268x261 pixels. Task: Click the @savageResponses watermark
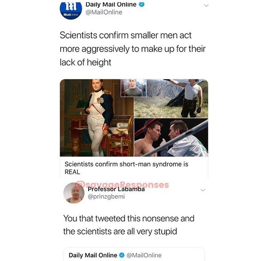[x=122, y=185]
